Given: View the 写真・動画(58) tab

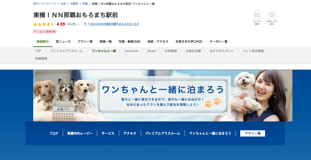Looking at the screenshot, I should coord(129,42).
